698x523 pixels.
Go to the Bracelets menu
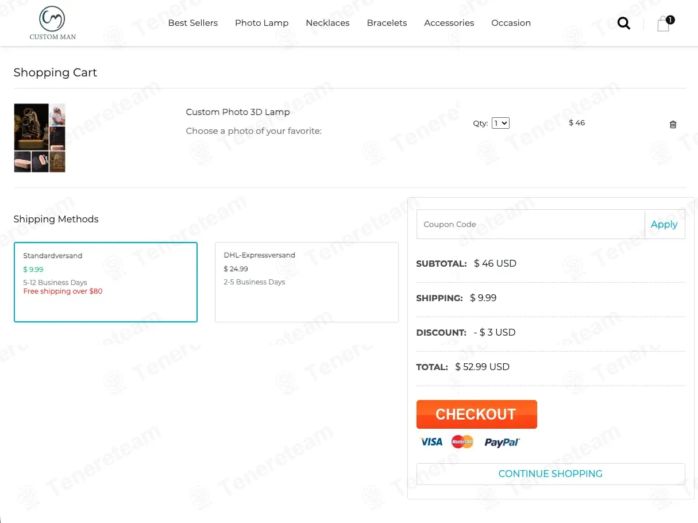pos(387,23)
